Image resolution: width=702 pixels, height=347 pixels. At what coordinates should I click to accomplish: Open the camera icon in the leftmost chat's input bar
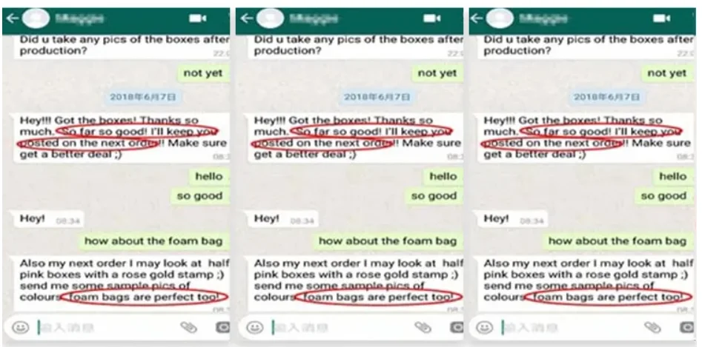223,327
